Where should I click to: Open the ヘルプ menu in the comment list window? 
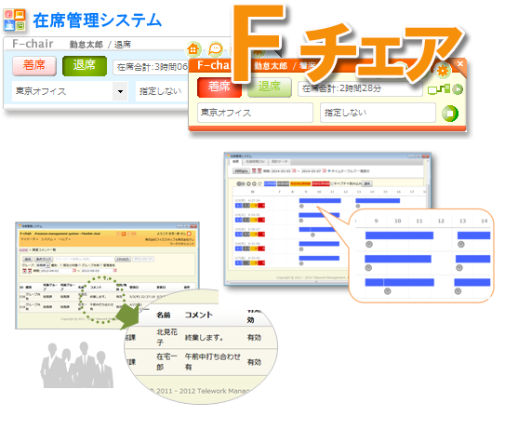point(64,239)
